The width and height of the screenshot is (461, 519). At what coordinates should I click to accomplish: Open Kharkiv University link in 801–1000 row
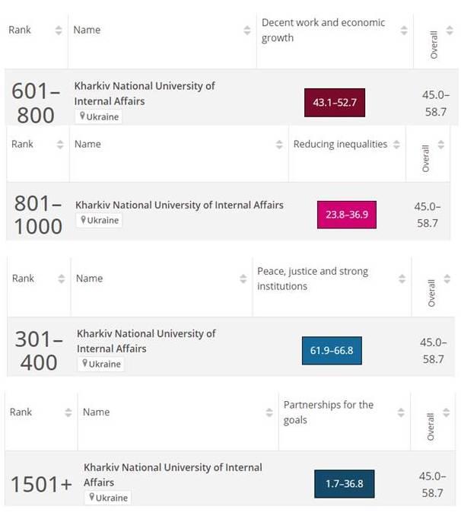[x=179, y=205]
